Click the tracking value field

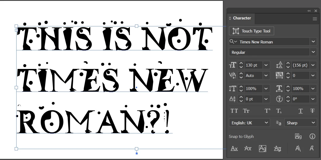300,75
